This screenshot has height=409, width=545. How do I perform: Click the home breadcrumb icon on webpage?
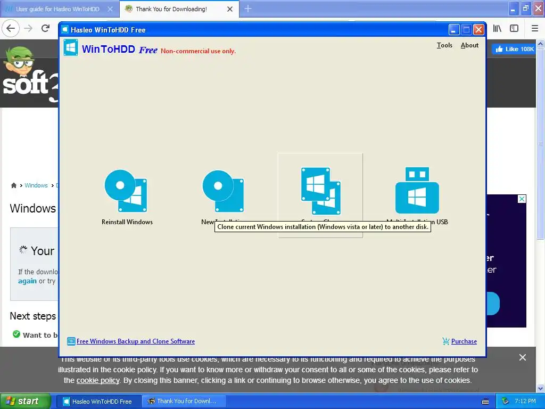tap(13, 185)
